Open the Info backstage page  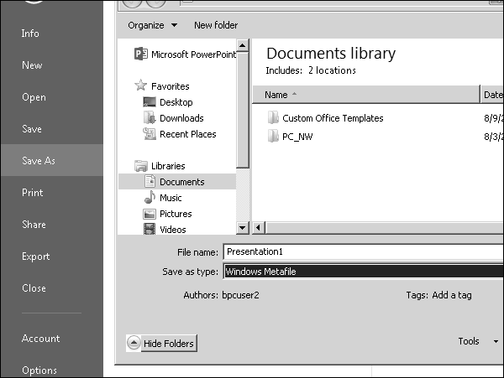30,34
